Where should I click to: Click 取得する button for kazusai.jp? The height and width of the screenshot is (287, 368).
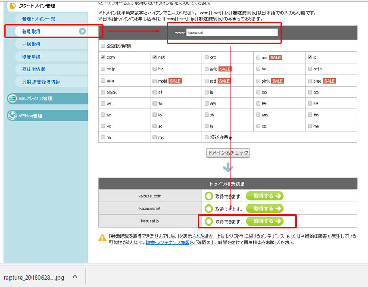point(268,221)
